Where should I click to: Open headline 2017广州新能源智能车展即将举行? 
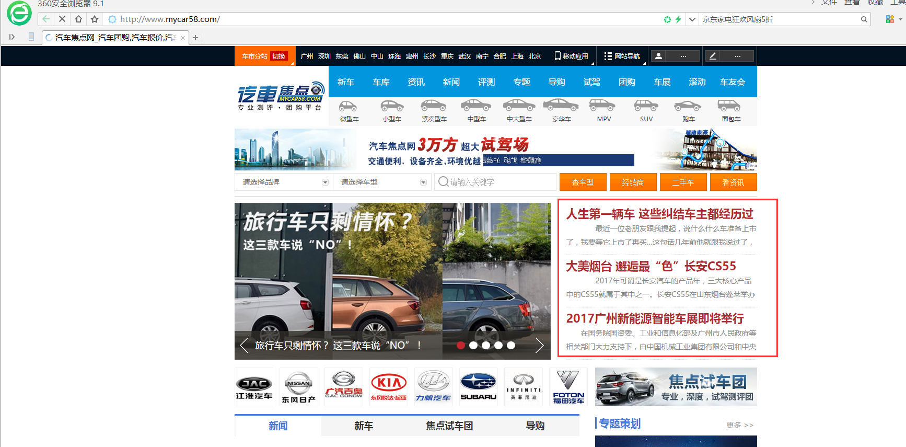pos(655,318)
